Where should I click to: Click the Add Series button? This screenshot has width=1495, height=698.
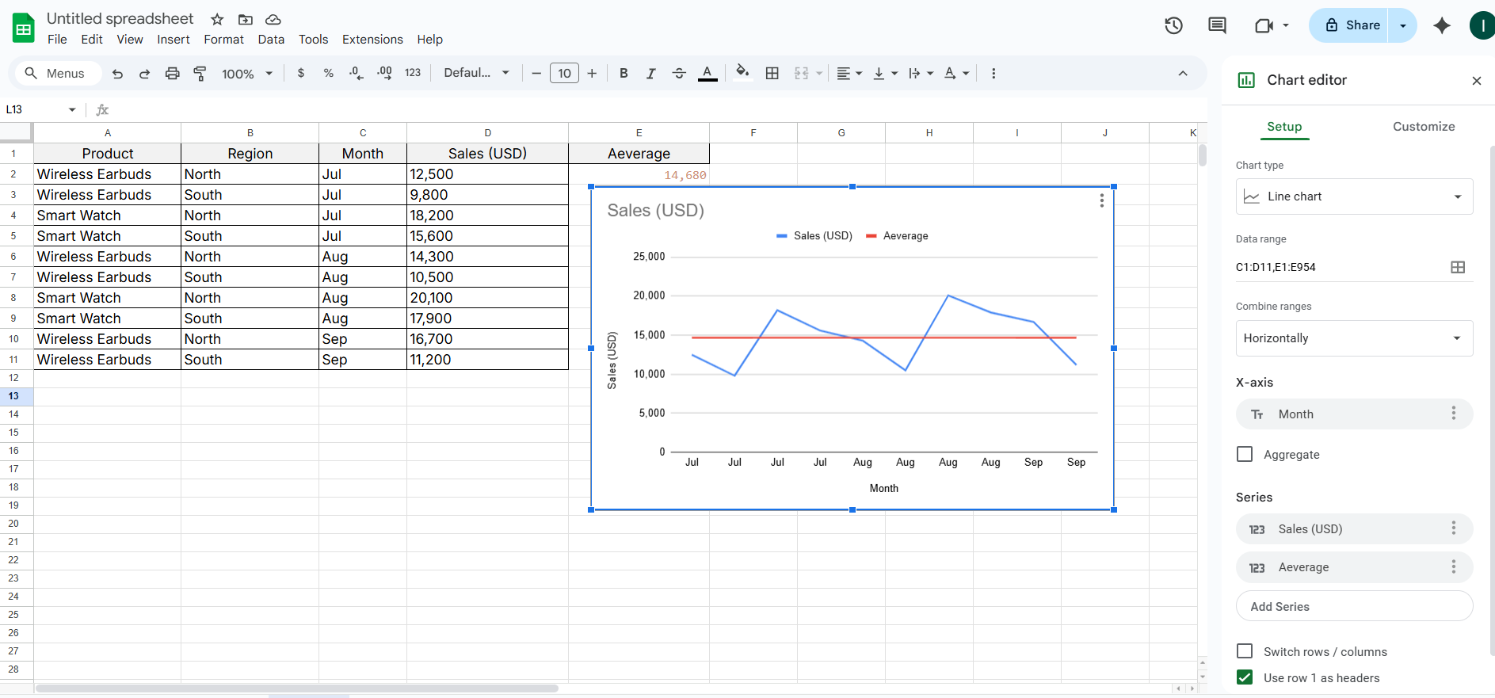[x=1354, y=607]
